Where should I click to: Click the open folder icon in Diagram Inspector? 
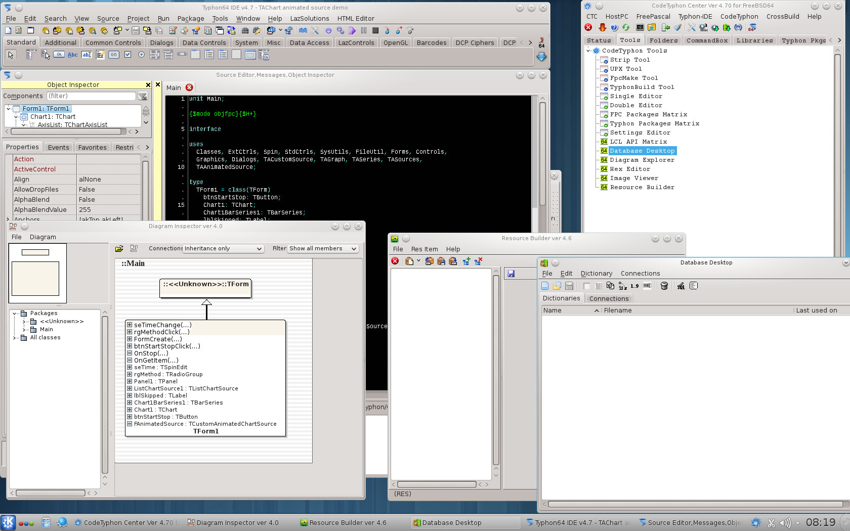click(119, 249)
